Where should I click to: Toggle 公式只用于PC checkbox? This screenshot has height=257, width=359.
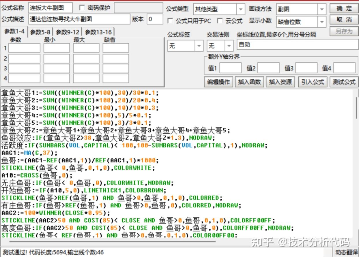170,21
